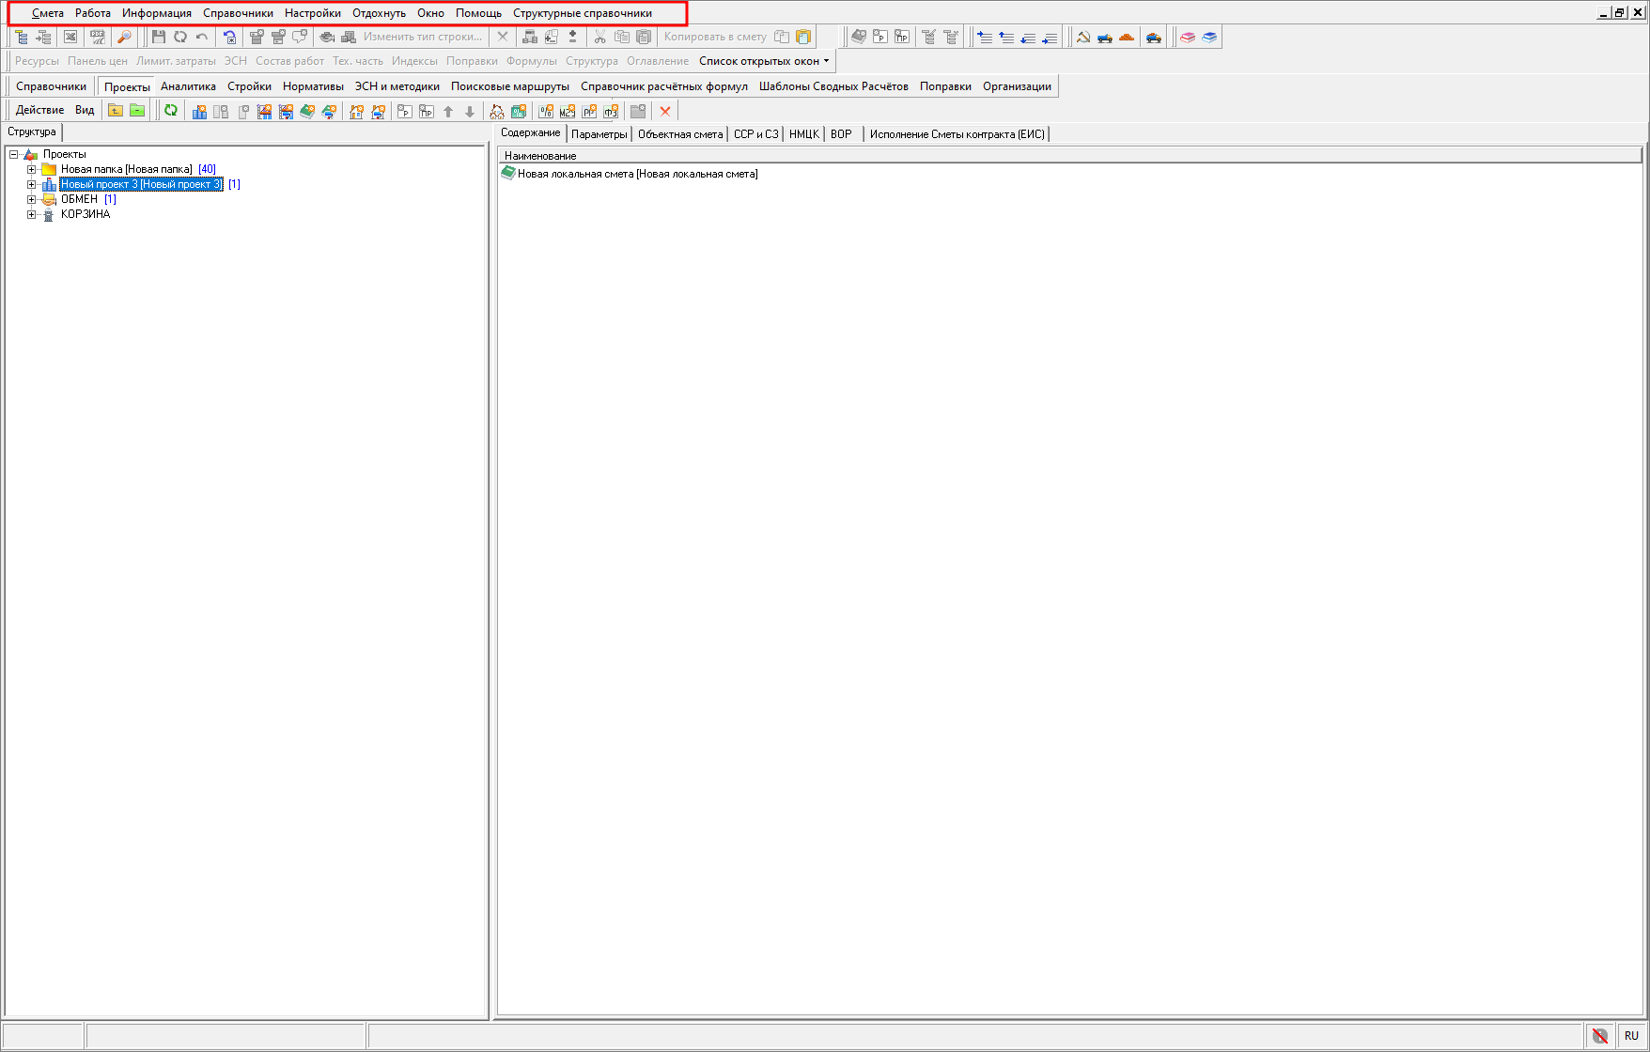Click the orange bricks materials icon
The image size is (1650, 1052).
[1127, 37]
